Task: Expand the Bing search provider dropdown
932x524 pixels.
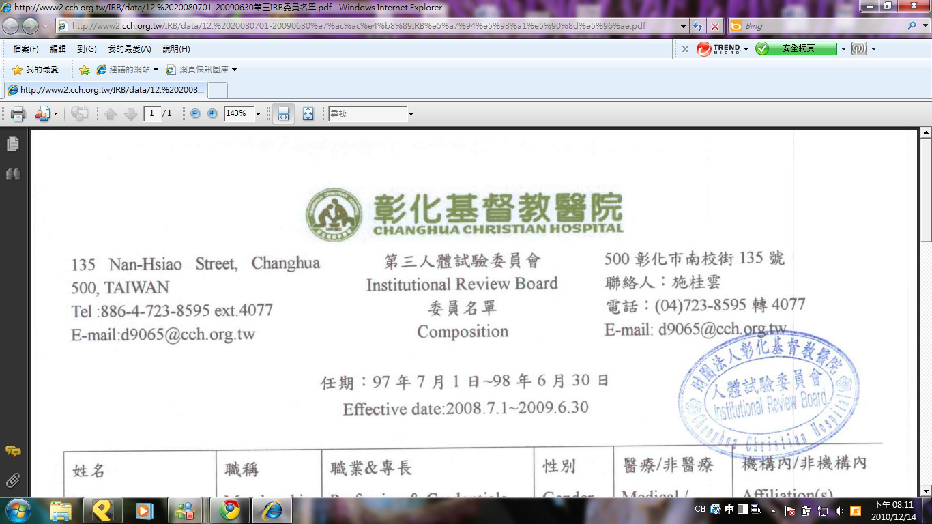Action: [927, 26]
